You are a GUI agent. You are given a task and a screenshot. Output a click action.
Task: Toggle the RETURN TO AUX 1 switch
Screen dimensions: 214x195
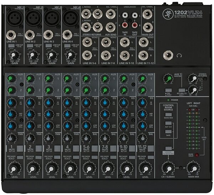pos(182,90)
